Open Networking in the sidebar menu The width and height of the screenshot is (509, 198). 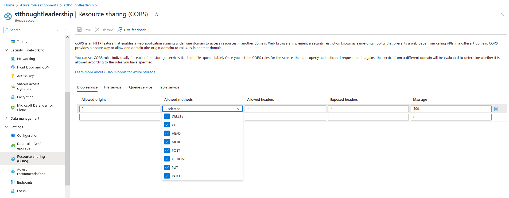tap(26, 59)
